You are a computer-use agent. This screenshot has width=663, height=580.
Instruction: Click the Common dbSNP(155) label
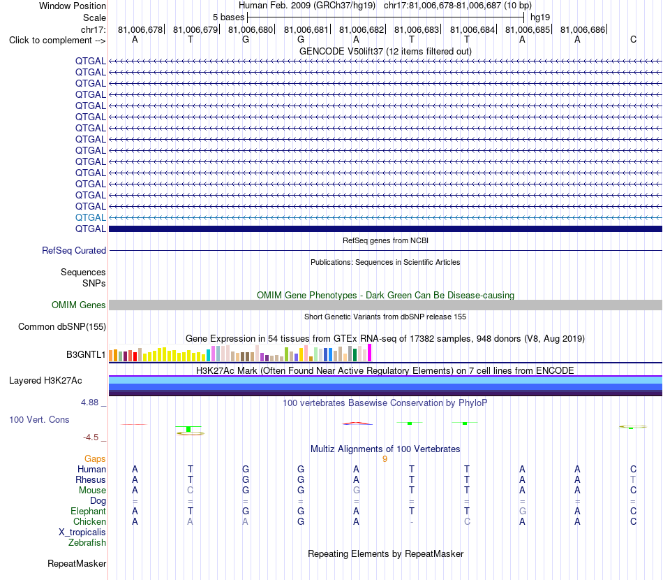tap(61, 327)
